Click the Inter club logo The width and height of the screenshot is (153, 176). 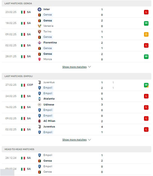[39, 9]
